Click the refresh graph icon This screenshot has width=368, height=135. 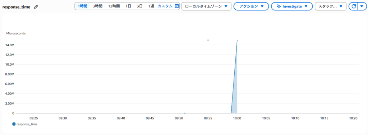pyautogui.click(x=354, y=6)
